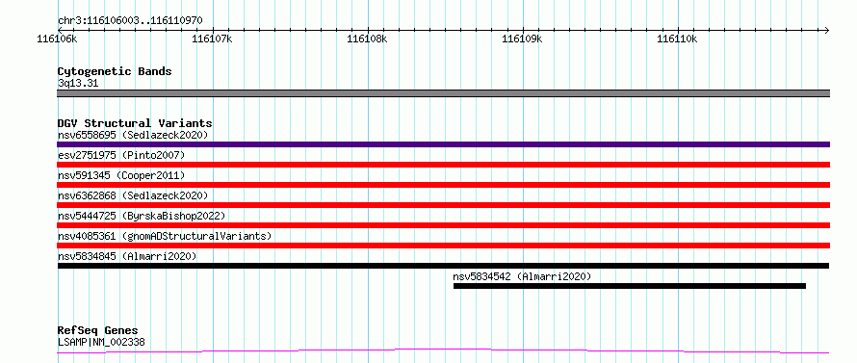
Task: Click the chr3:116106003..116110970 coordinate label
Action: (x=130, y=21)
